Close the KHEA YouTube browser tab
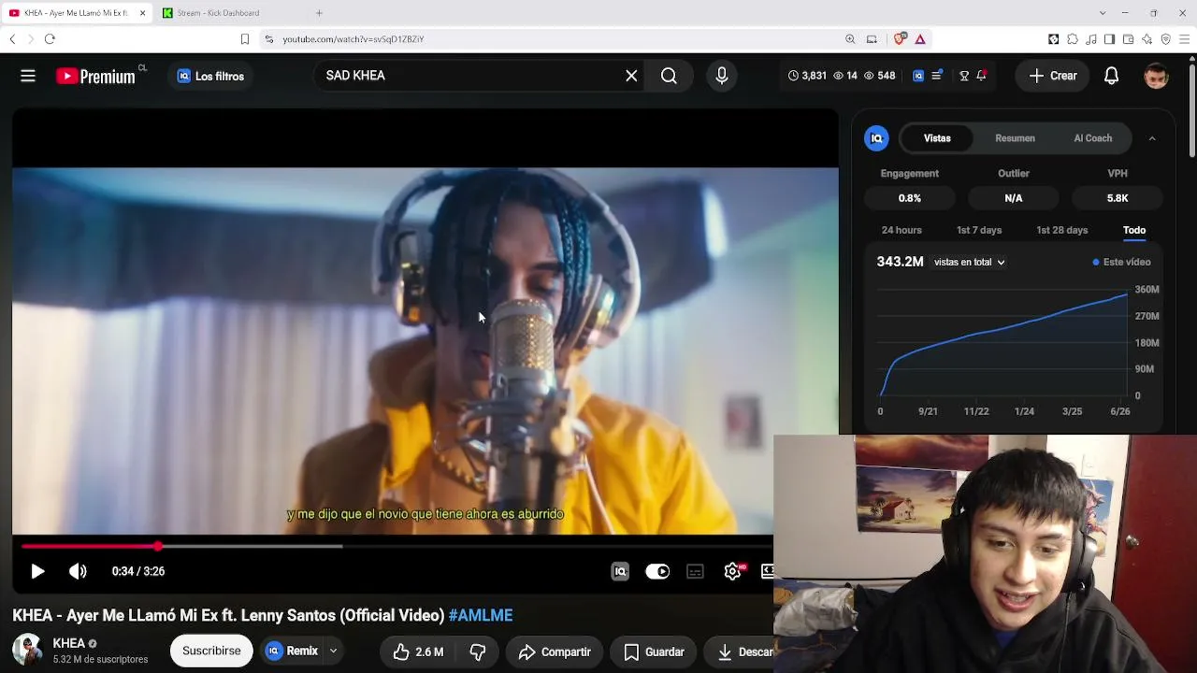Viewport: 1197px width, 673px height. coord(142,13)
